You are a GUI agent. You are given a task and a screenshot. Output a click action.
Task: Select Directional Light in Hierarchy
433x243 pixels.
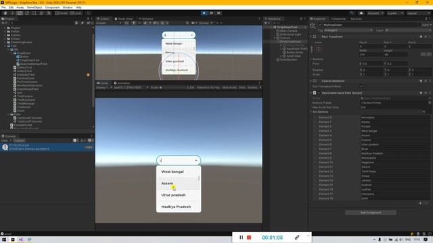pyautogui.click(x=290, y=34)
